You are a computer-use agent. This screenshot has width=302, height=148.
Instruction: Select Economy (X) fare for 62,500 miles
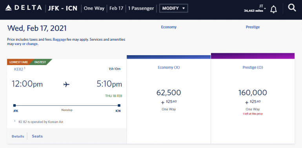(169, 99)
